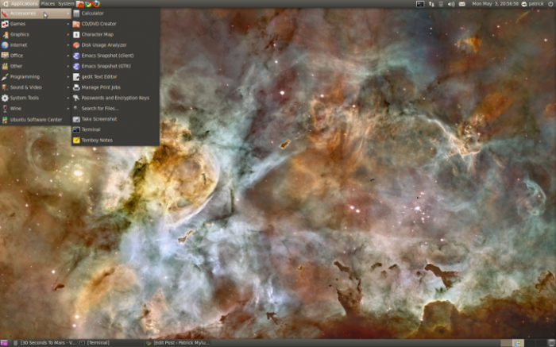
Task: Launch Emacs Snapshot (GTK)
Action: (x=115, y=66)
